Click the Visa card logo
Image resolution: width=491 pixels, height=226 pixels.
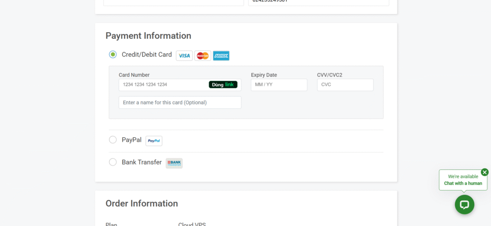pyautogui.click(x=184, y=56)
